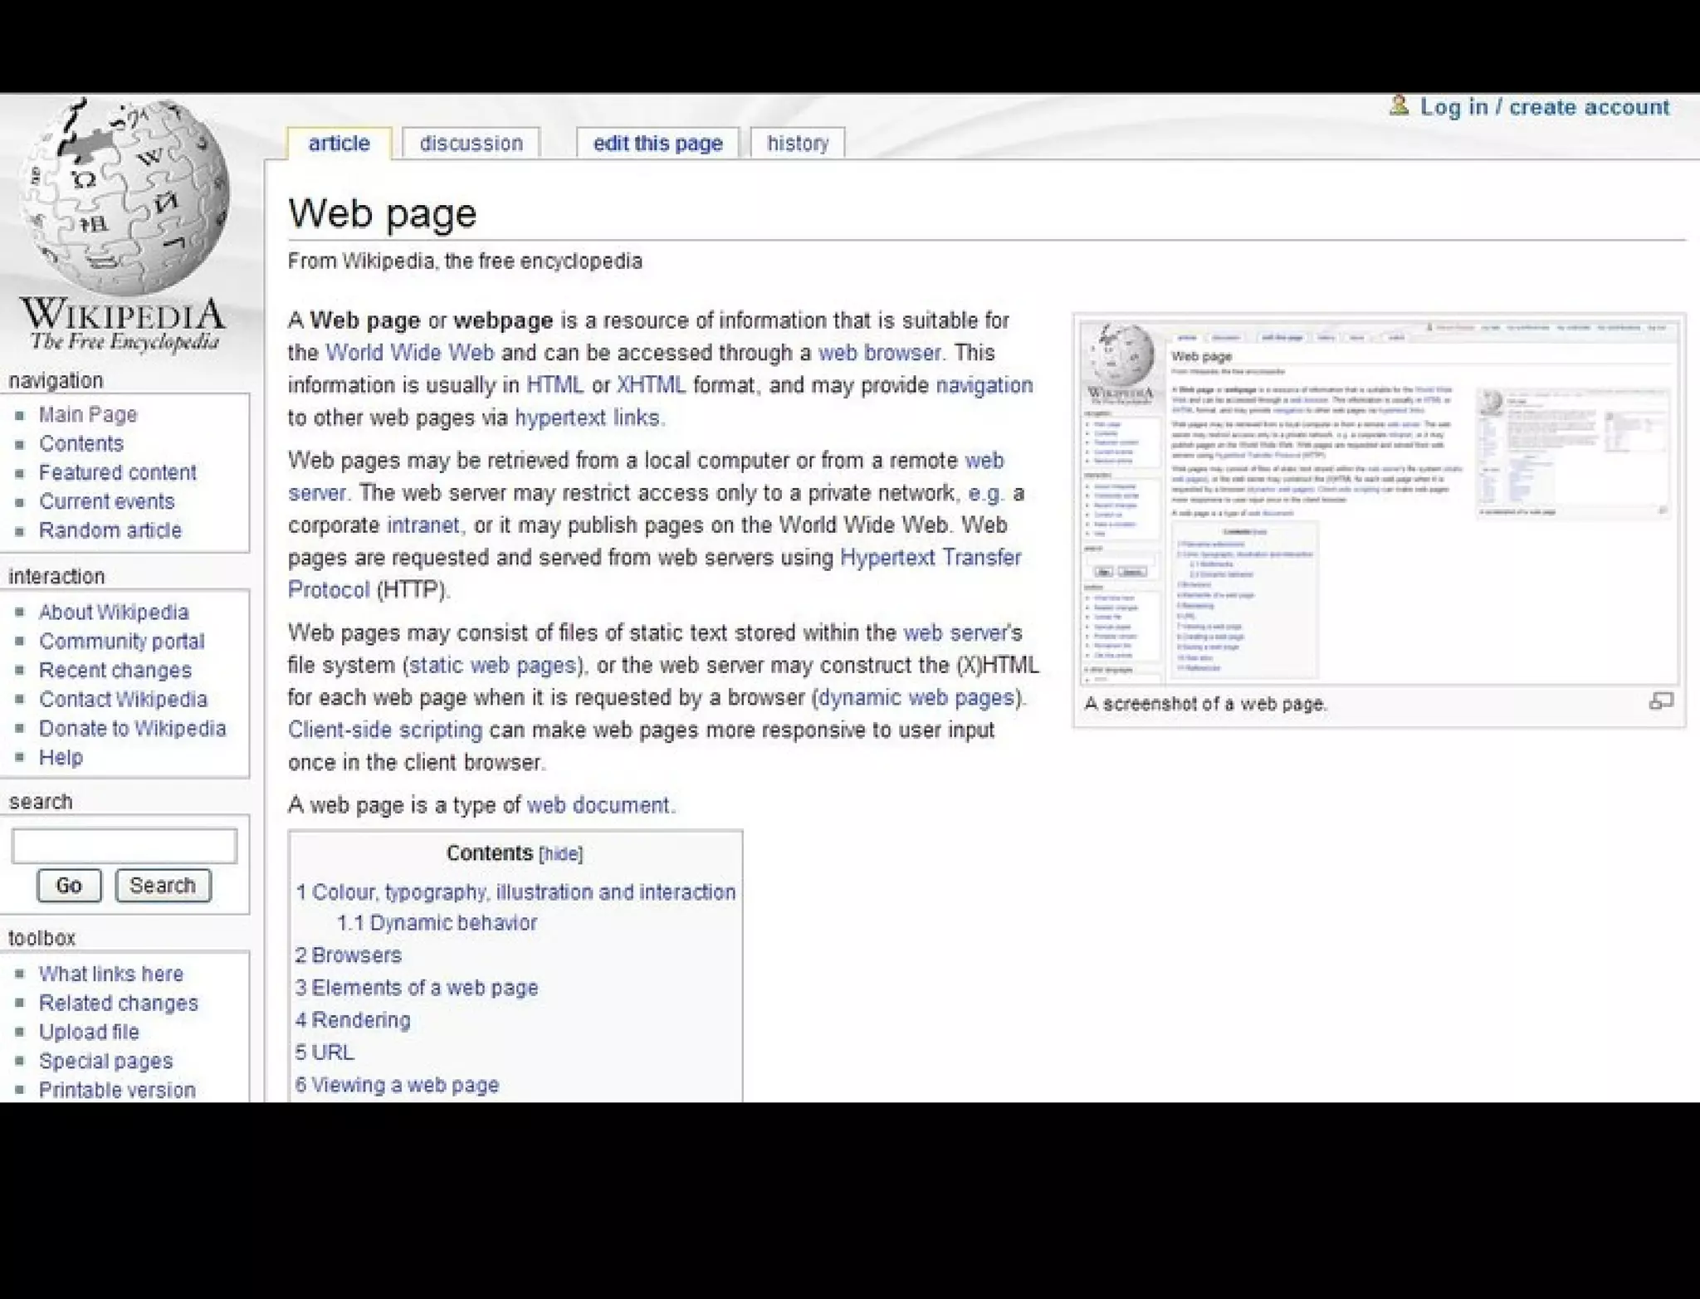Image resolution: width=1700 pixels, height=1299 pixels.
Task: Select the article tab
Action: [339, 143]
